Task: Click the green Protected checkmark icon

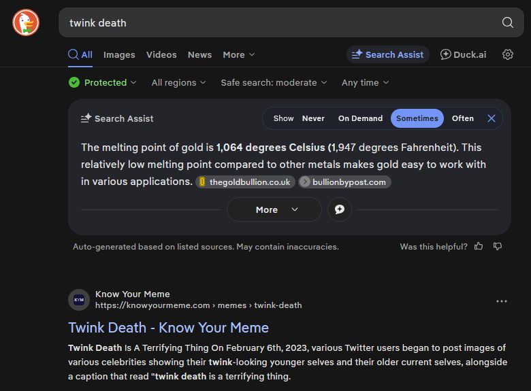Action: point(74,82)
